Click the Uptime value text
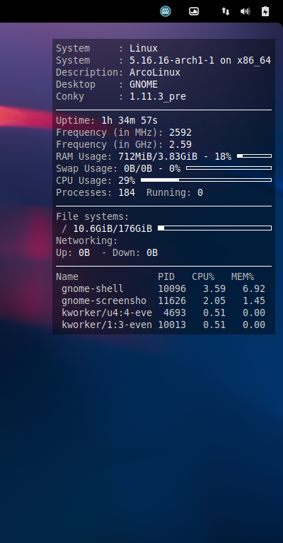 (129, 120)
